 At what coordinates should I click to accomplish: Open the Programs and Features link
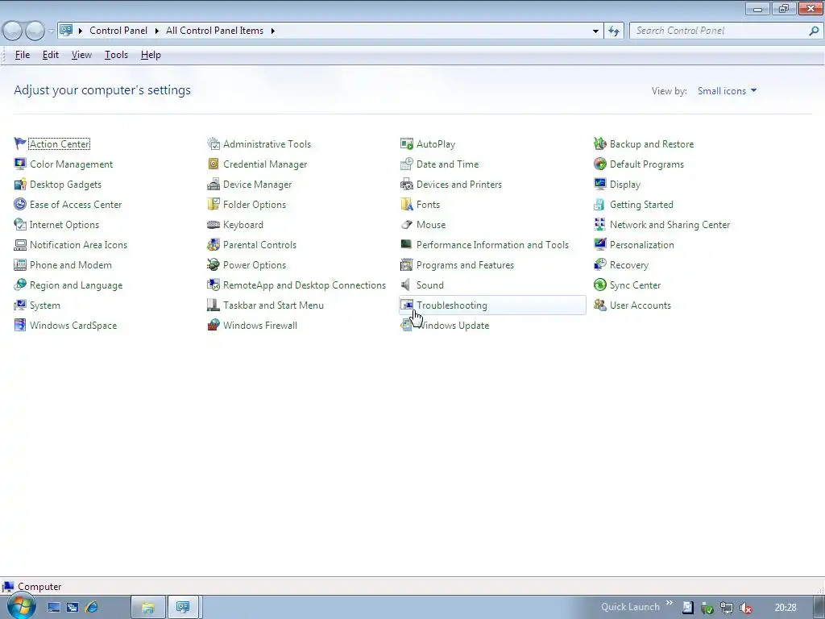pyautogui.click(x=465, y=264)
